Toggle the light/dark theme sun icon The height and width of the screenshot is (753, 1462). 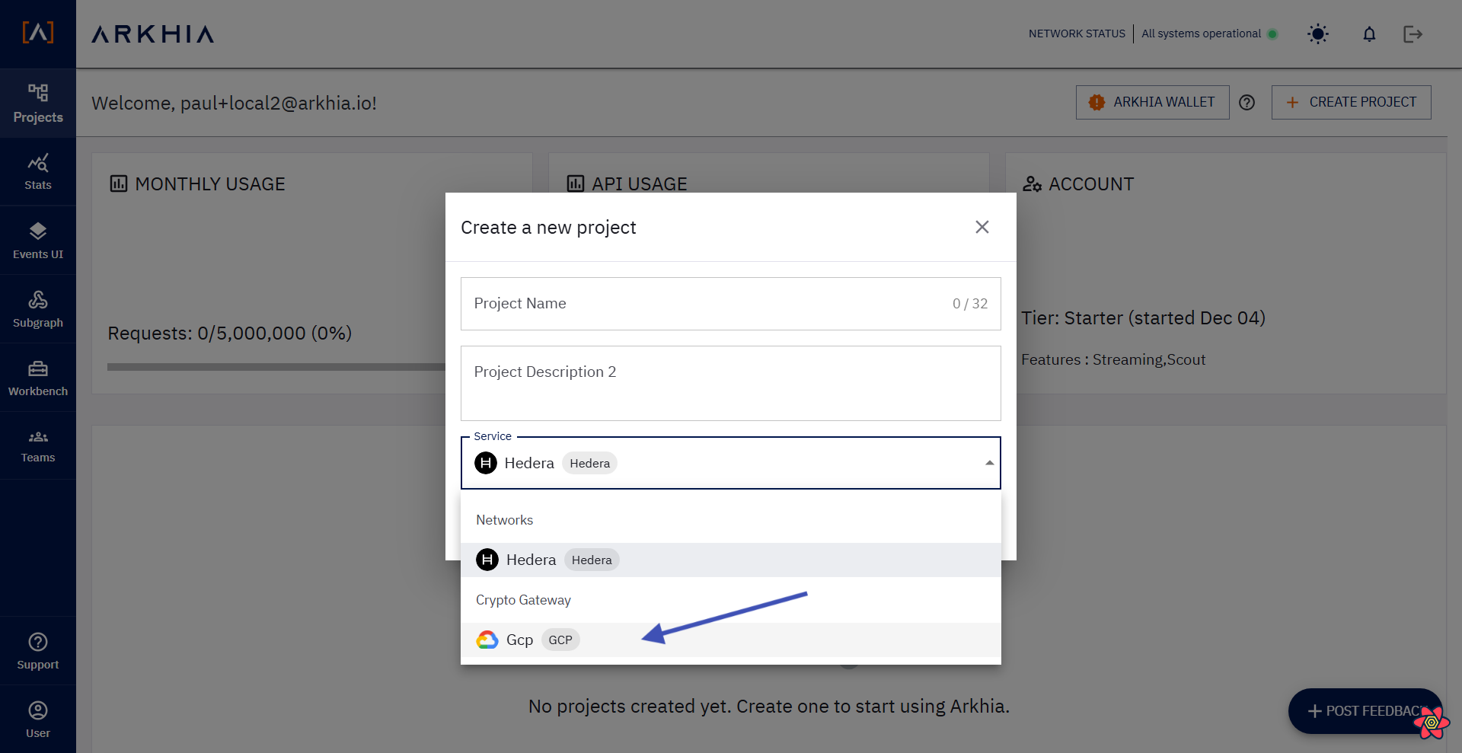point(1318,34)
